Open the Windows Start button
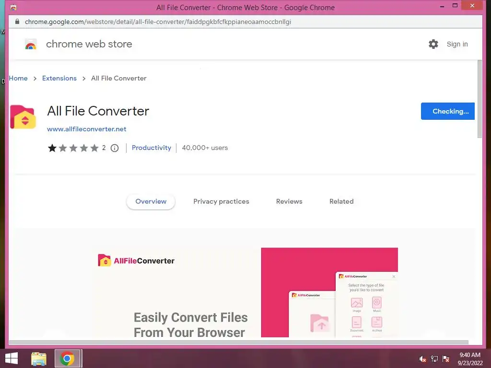This screenshot has height=368, width=491. pyautogui.click(x=12, y=358)
